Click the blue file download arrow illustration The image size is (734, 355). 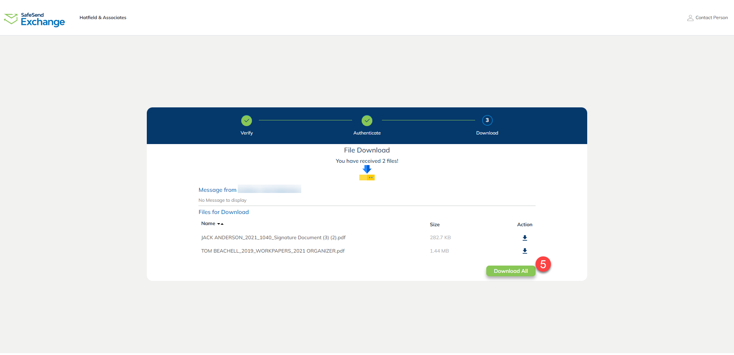tap(367, 172)
